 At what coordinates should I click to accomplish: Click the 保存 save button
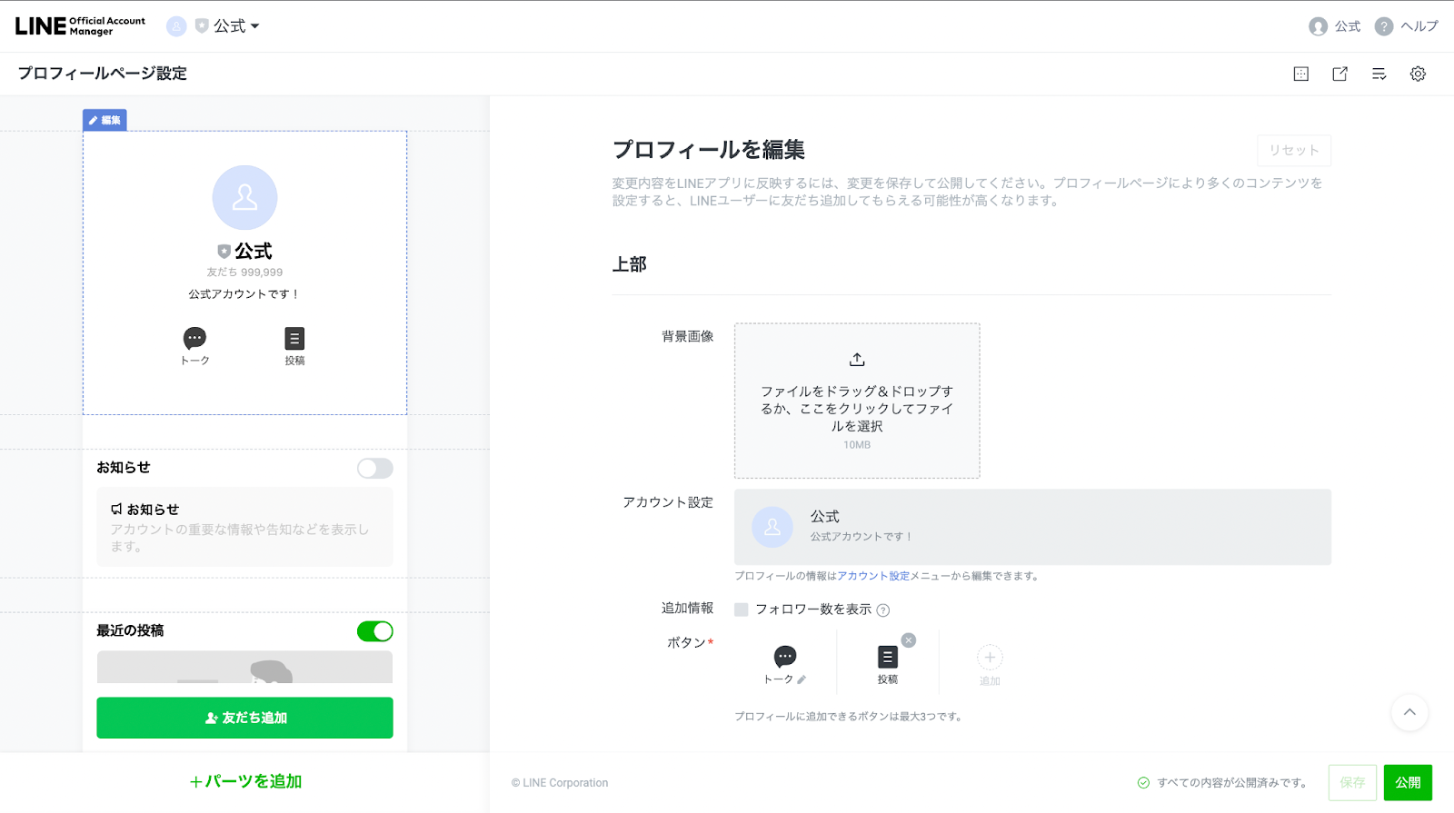tap(1352, 782)
